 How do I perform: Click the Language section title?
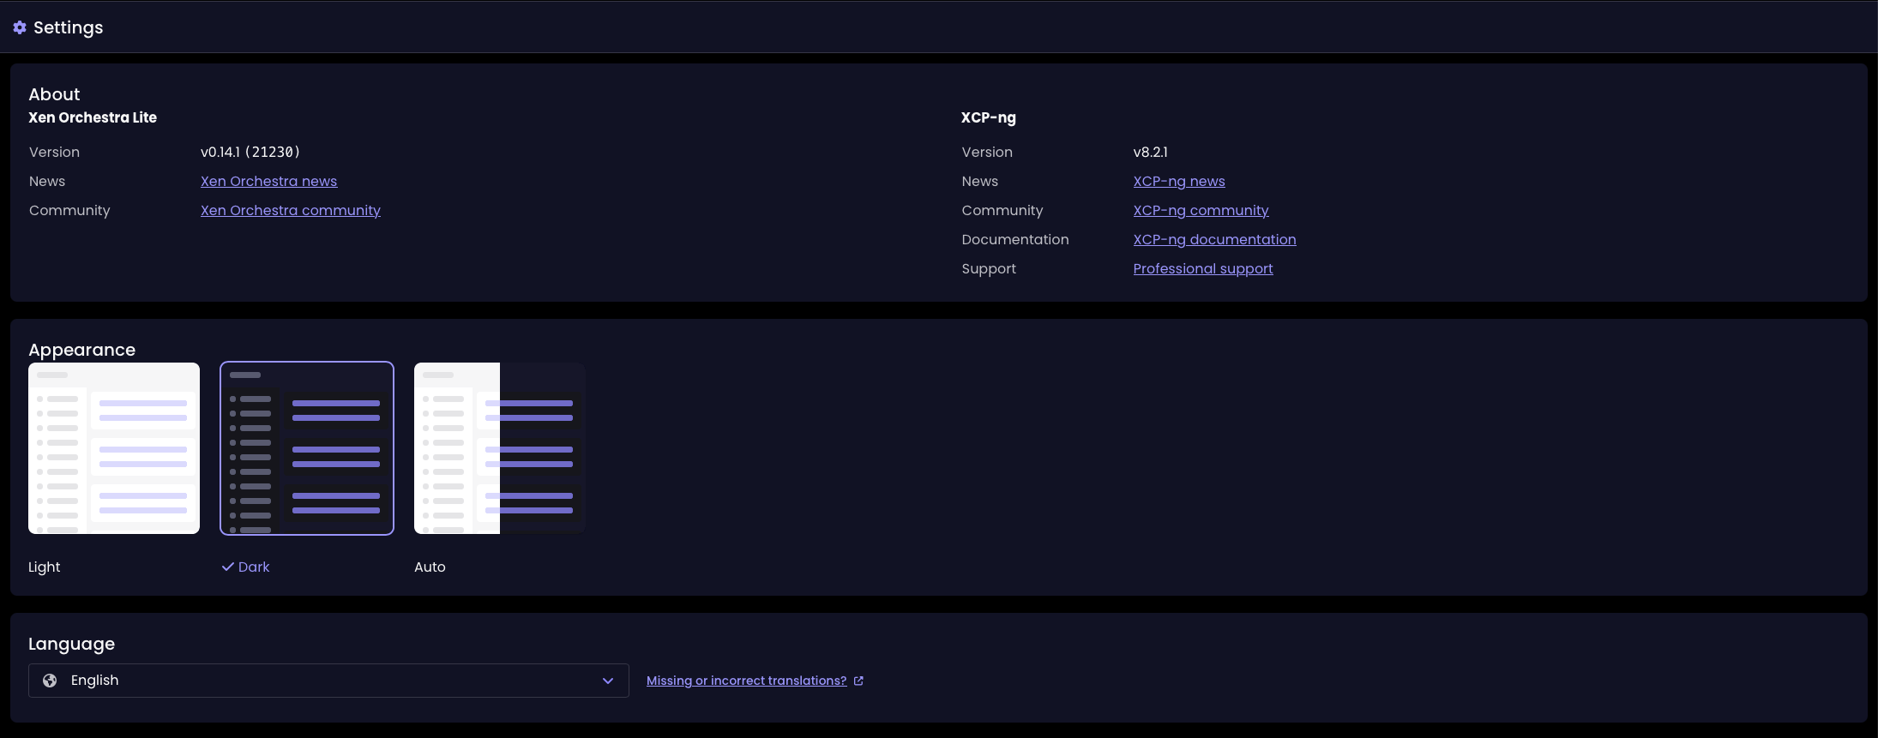click(72, 644)
